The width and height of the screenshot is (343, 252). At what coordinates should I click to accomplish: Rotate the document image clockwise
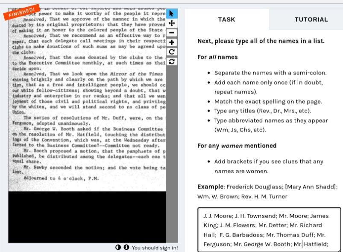coord(172,52)
